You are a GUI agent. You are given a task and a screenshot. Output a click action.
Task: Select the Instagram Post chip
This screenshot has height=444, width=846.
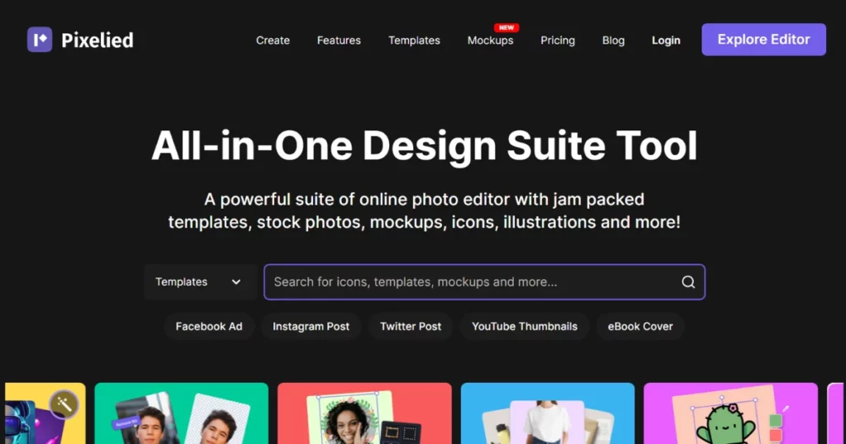311,327
